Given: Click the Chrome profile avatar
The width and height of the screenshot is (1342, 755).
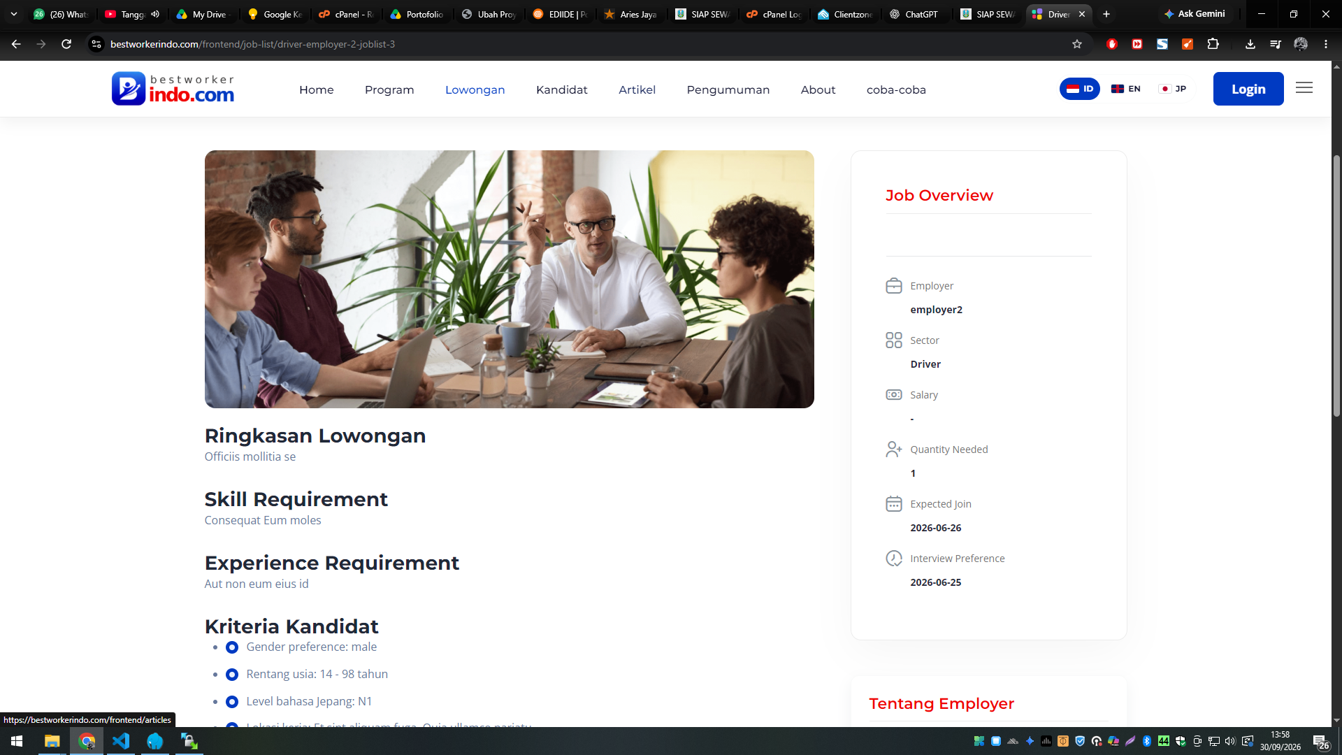Looking at the screenshot, I should pyautogui.click(x=1301, y=44).
